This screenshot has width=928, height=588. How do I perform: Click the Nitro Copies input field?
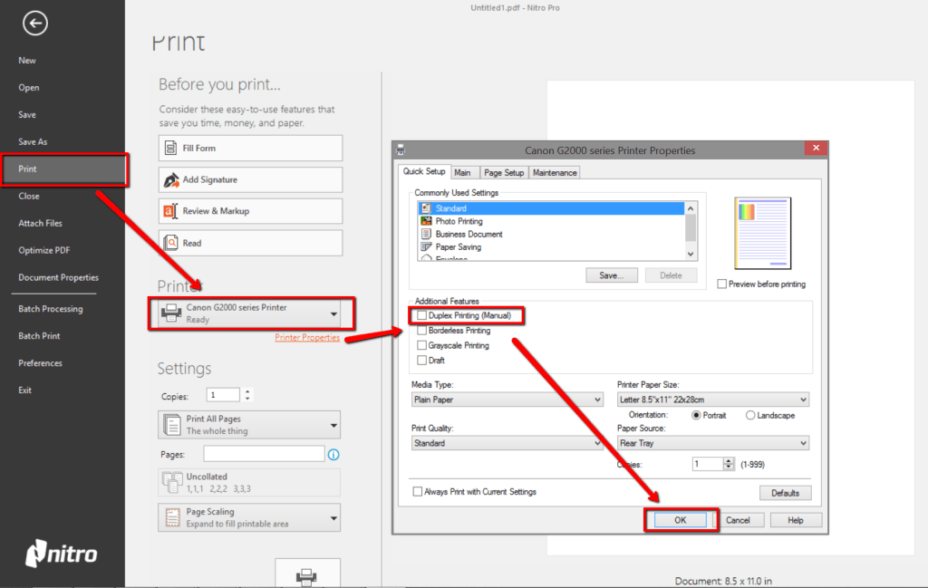point(223,394)
